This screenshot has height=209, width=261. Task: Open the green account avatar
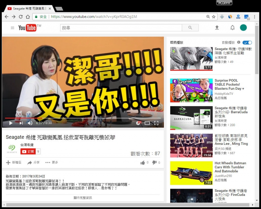243,28
